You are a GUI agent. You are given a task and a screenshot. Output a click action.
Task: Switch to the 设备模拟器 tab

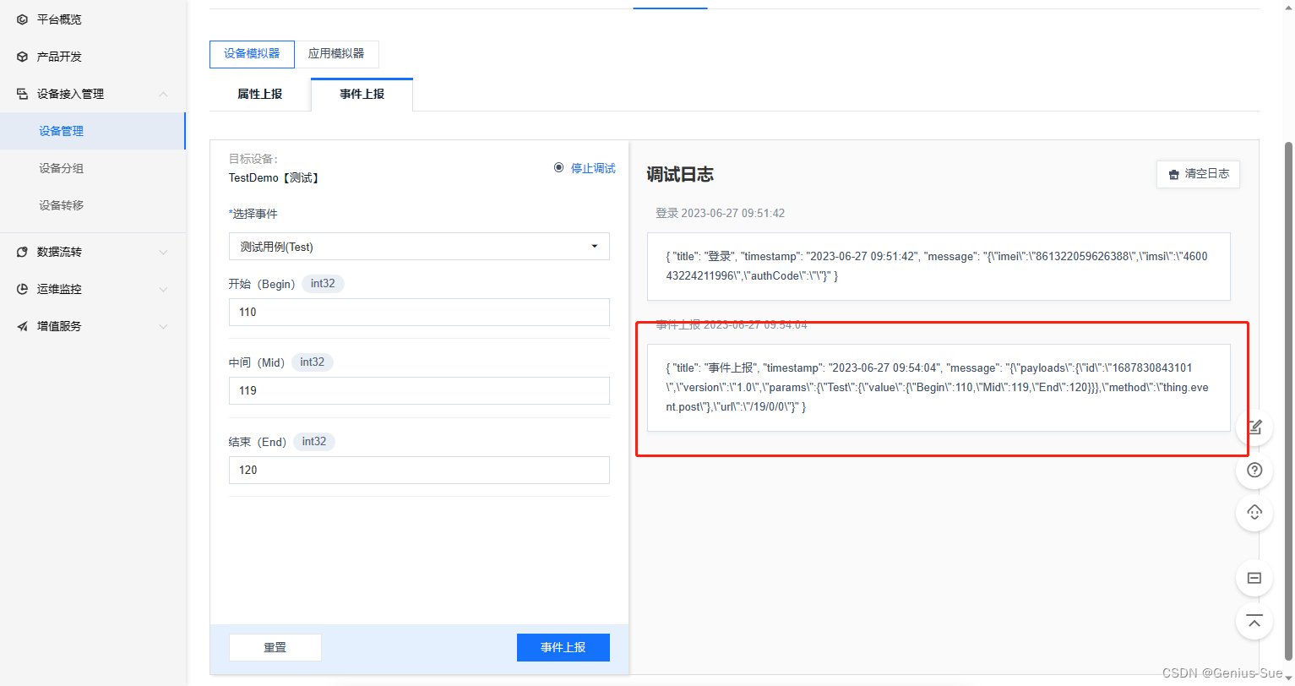pos(252,54)
